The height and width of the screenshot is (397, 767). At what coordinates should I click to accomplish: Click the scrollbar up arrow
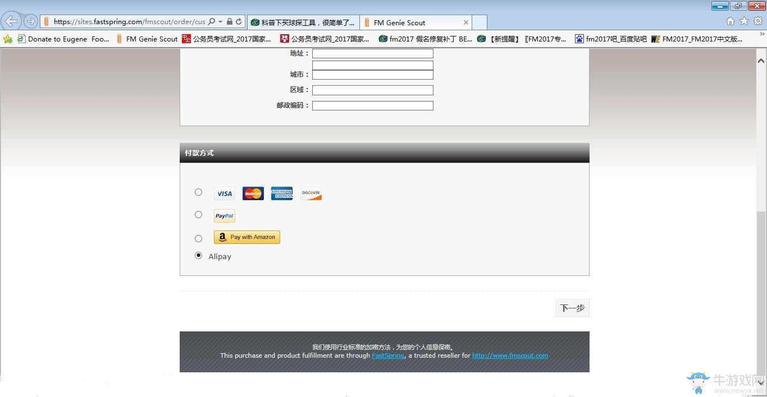[x=761, y=61]
